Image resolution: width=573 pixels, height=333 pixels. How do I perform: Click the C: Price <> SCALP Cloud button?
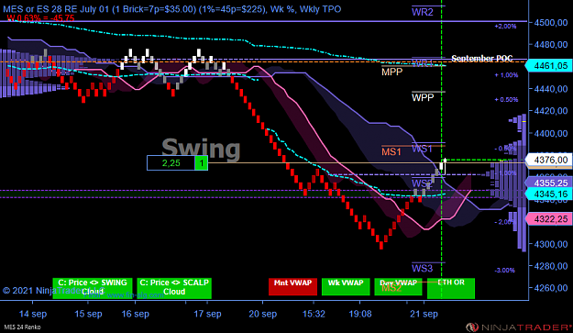(174, 288)
